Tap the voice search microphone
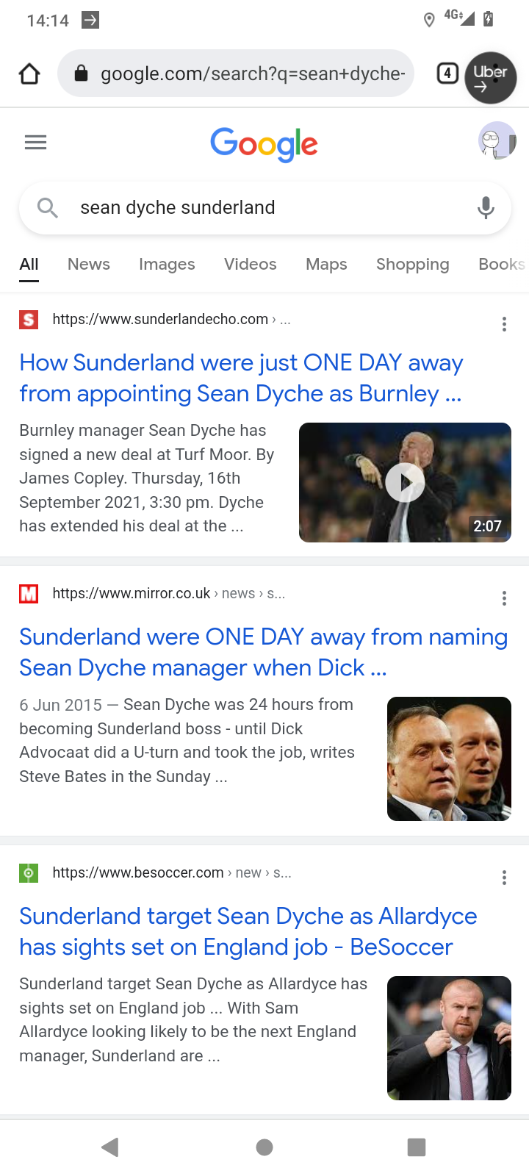Screen dimensions: 529x1176 click(486, 208)
